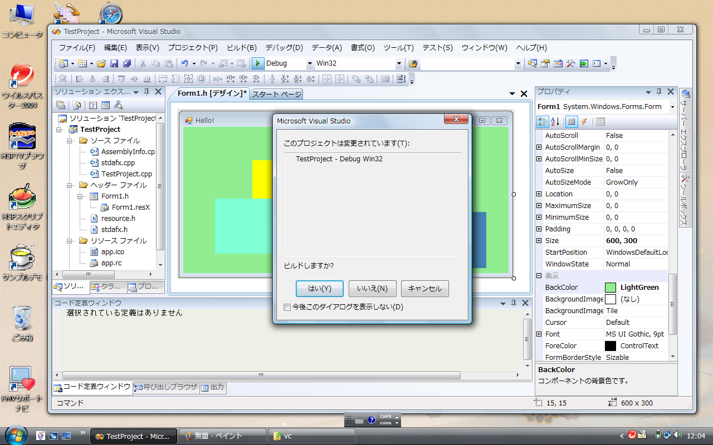The width and height of the screenshot is (713, 445).
Task: Click the キャンセル button in dialog
Action: coord(425,289)
